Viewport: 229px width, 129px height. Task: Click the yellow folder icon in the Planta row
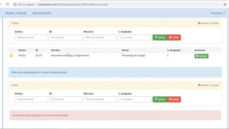coord(11,56)
